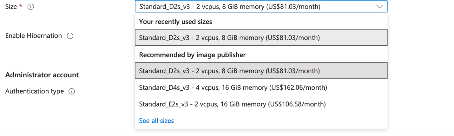Screen dimensions: 454x136
Task: Select Standard_D2s_v3 under Recommended by image publisher
Action: coord(261,71)
